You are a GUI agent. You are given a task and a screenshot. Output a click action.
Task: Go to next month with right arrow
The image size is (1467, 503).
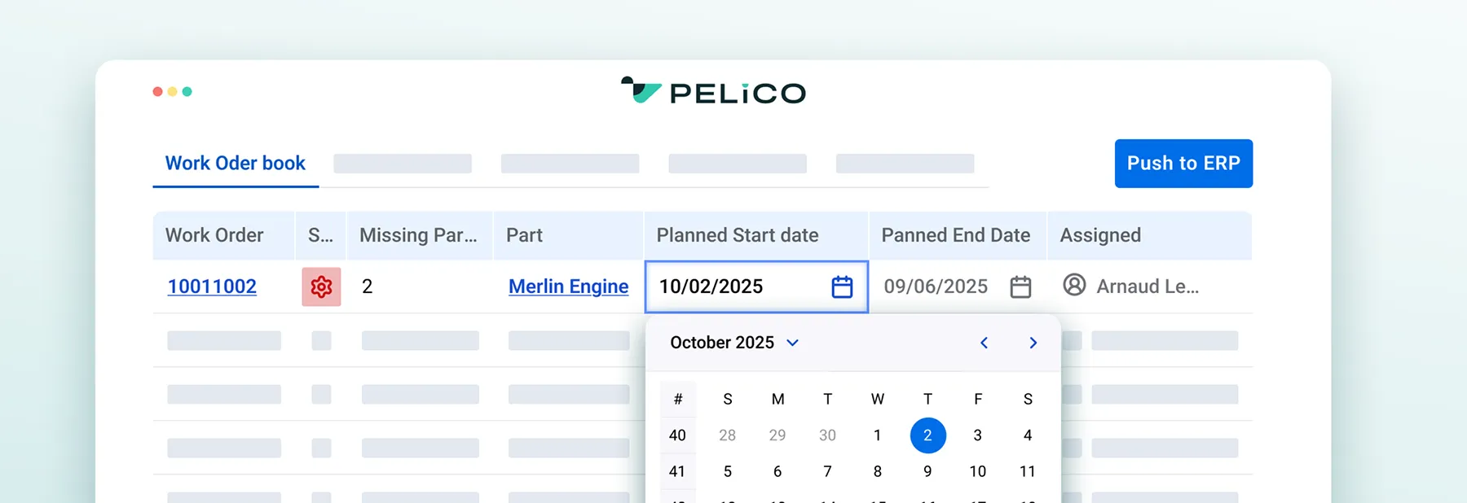pyautogui.click(x=1033, y=343)
